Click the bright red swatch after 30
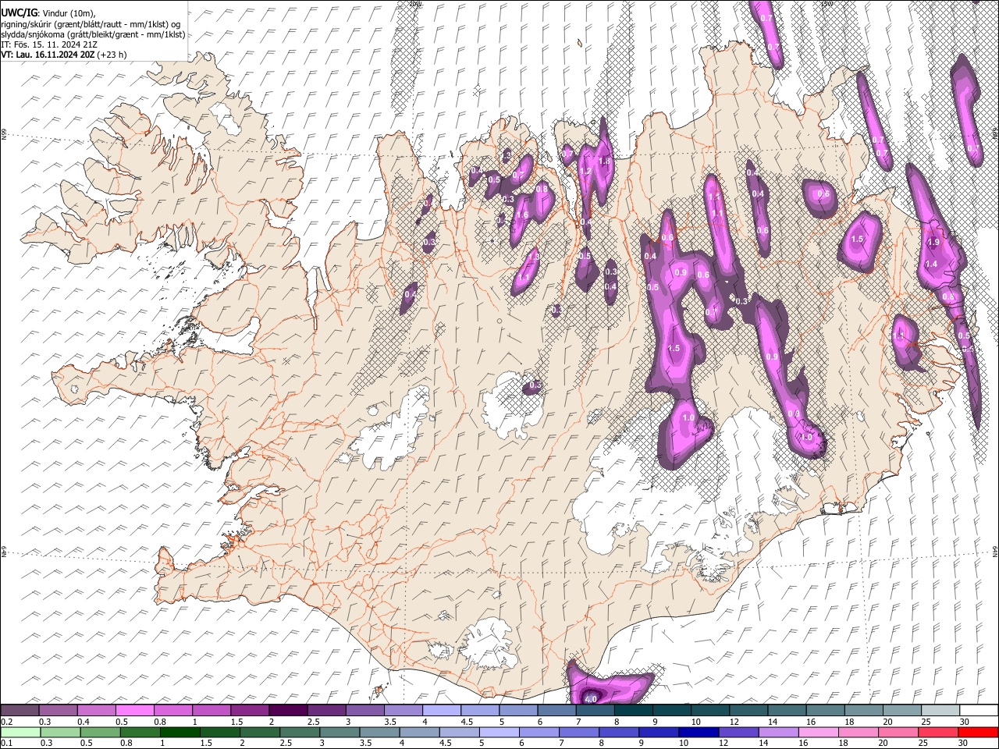Image resolution: width=999 pixels, height=749 pixels. [x=978, y=732]
